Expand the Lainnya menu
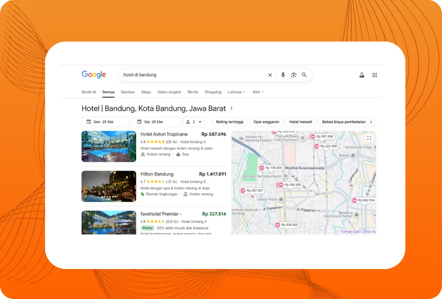 (x=236, y=92)
